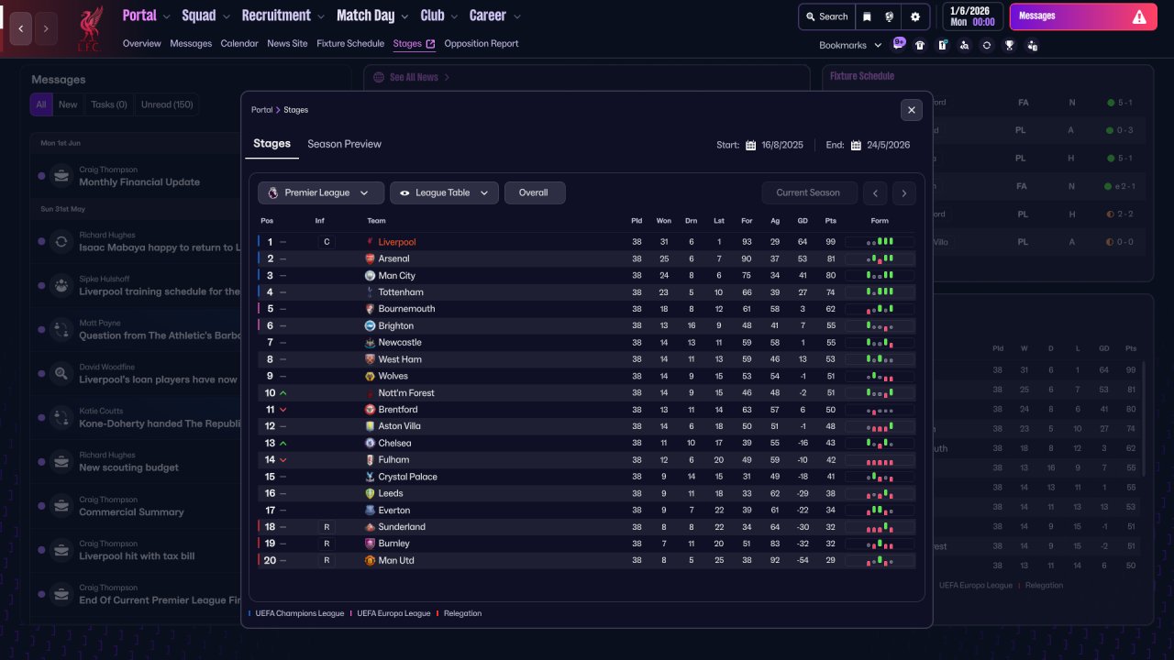Screen dimensions: 1174x660
Task: Go to the Calendar sub-tab
Action: click(x=239, y=43)
